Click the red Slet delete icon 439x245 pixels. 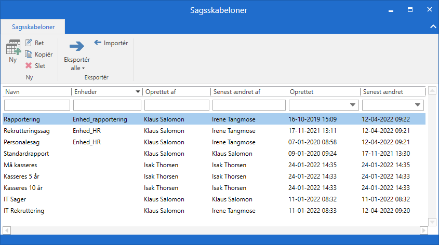tap(29, 66)
